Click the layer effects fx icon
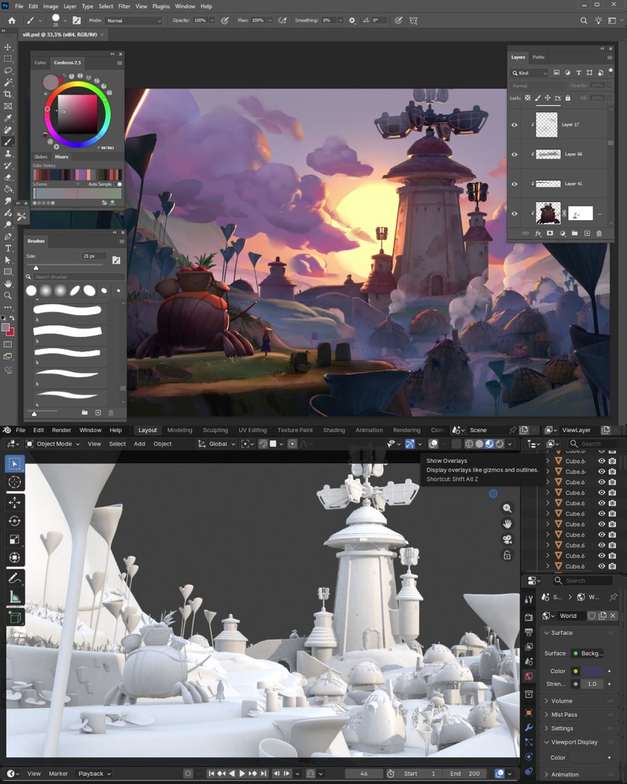 pyautogui.click(x=539, y=233)
